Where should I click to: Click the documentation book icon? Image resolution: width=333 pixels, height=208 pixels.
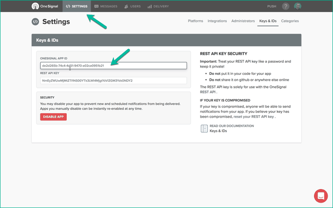click(204, 128)
